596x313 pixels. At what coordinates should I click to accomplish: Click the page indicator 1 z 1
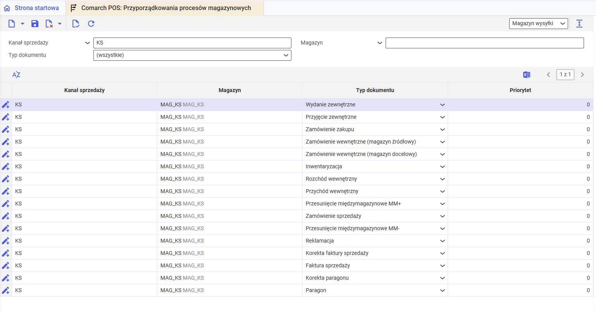(565, 74)
